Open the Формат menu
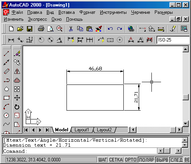191x164 pixels. pyautogui.click(x=87, y=12)
